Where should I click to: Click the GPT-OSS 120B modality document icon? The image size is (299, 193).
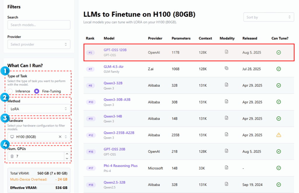(x=226, y=52)
